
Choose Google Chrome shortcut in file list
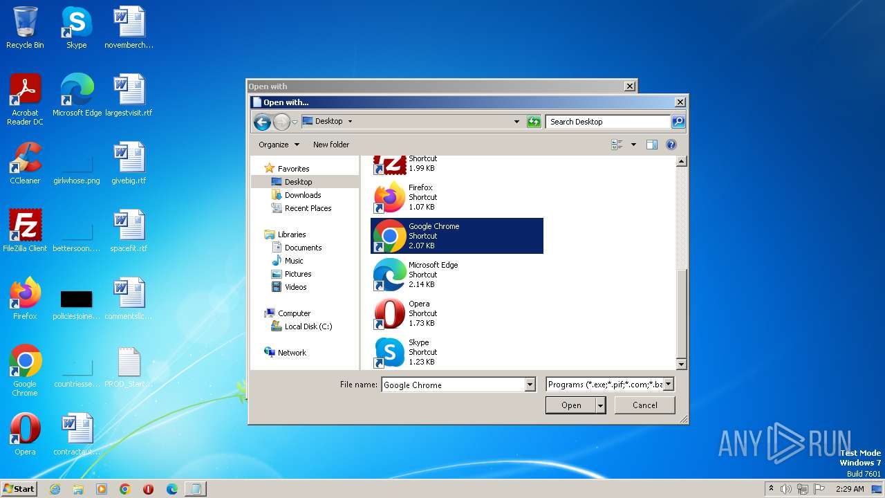tap(457, 236)
